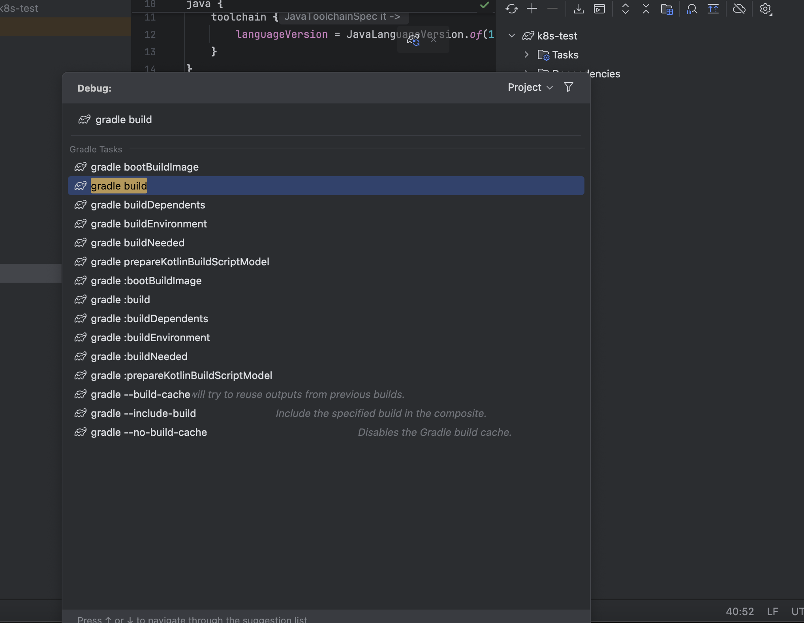This screenshot has width=804, height=623.
Task: Click the download sources icon
Action: point(579,9)
